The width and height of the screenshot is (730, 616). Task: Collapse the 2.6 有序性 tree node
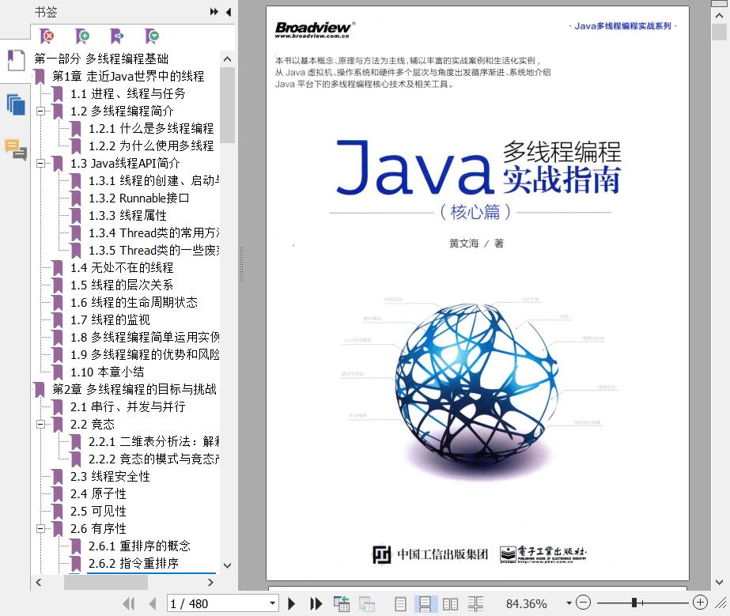tap(41, 529)
